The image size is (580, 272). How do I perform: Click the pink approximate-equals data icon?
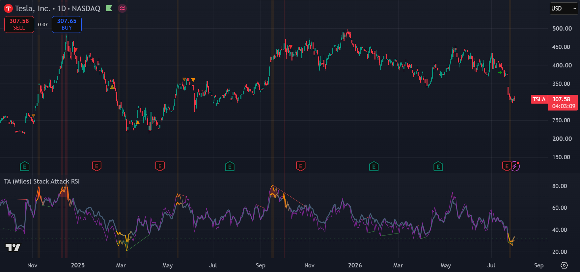point(123,9)
